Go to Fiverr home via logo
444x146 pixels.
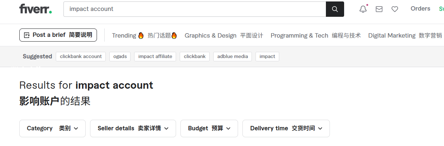(x=35, y=9)
